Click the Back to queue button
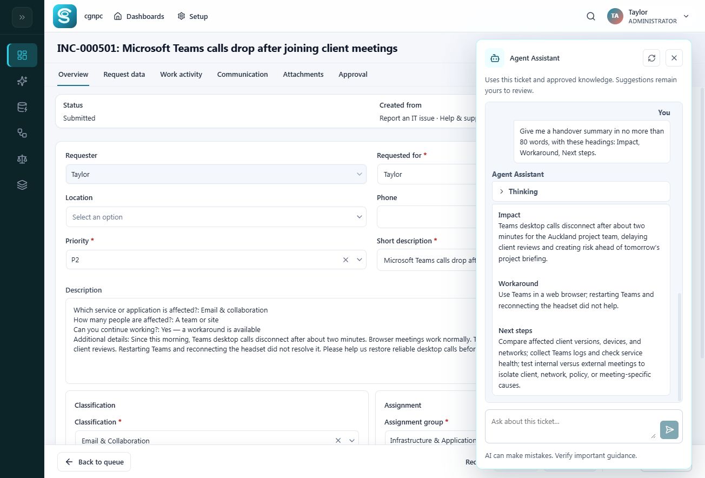 pyautogui.click(x=94, y=462)
